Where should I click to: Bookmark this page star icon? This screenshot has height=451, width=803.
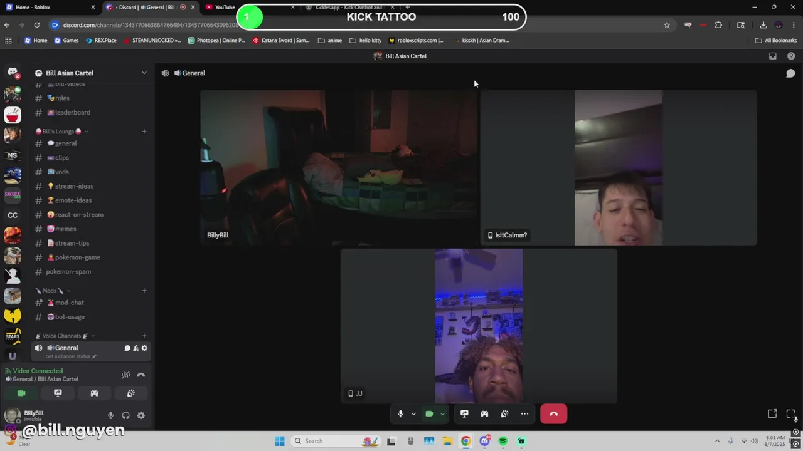point(667,25)
